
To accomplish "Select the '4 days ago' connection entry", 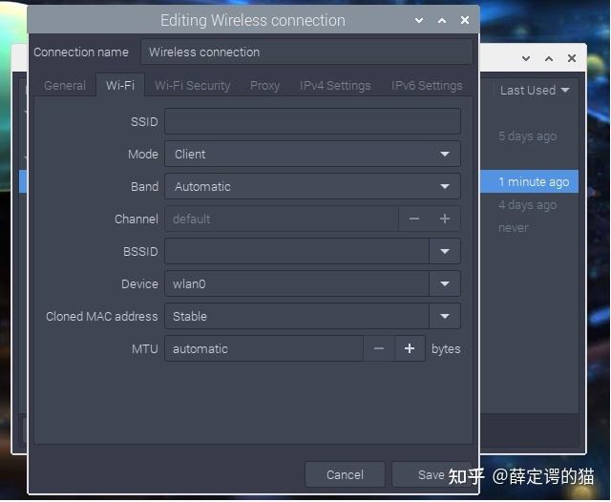I will [528, 204].
